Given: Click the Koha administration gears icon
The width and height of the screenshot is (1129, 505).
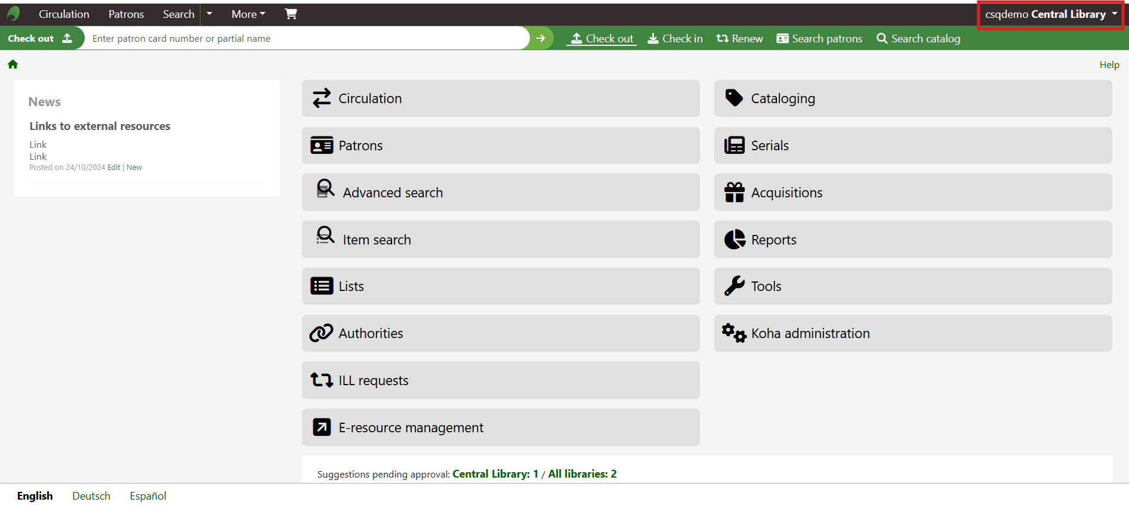Looking at the screenshot, I should click(x=734, y=333).
